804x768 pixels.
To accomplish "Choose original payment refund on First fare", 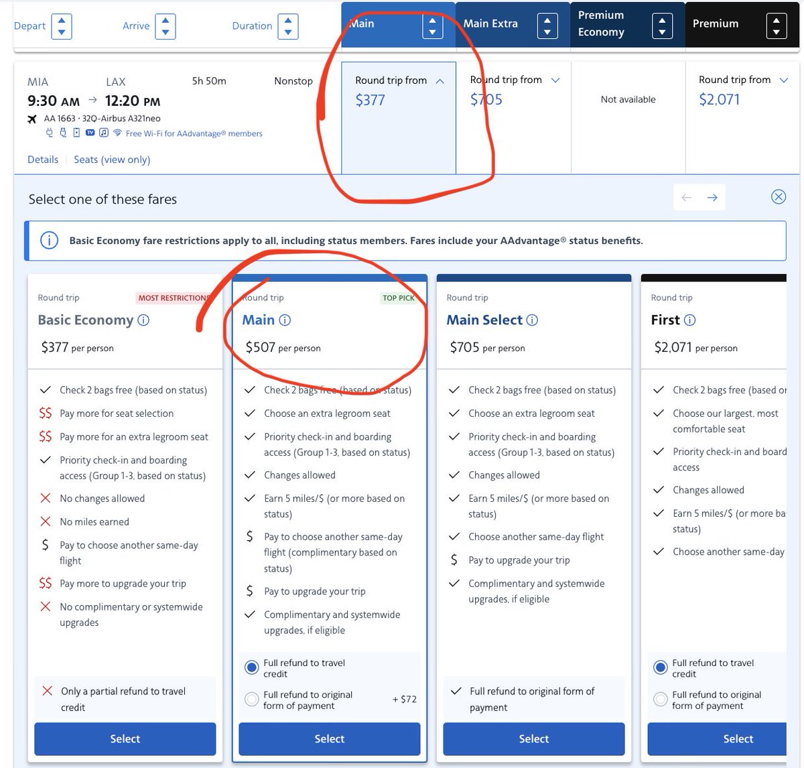I will pos(661,700).
